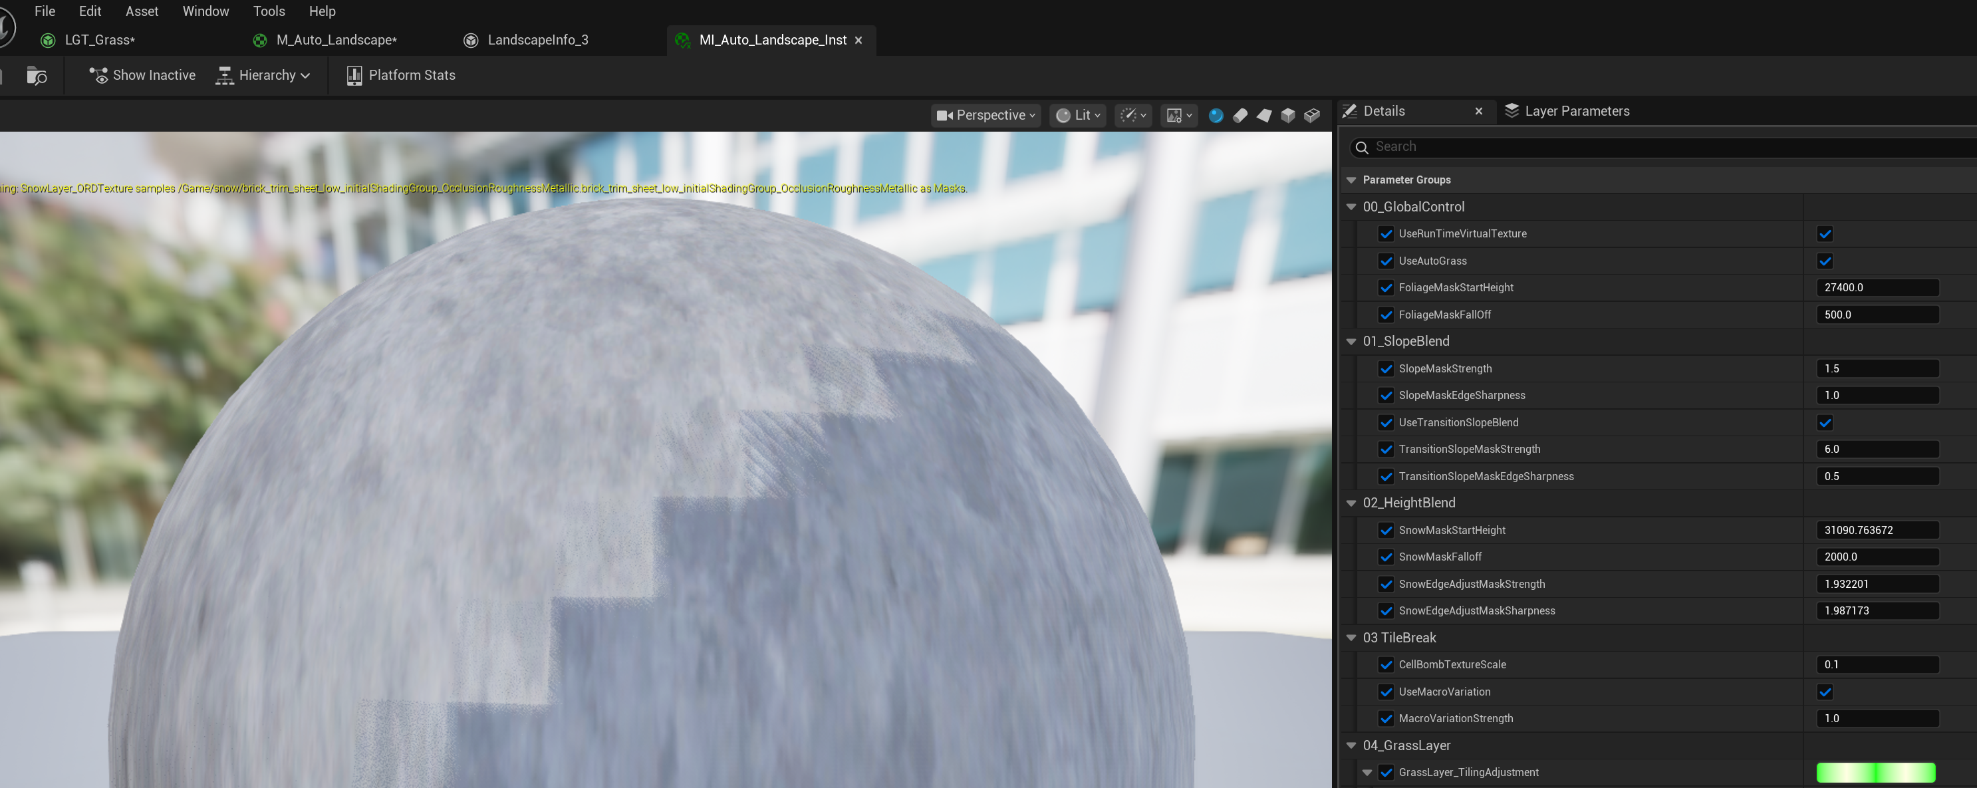Click the MI_Auto_Landscape_Inst tab icon

pyautogui.click(x=682, y=40)
